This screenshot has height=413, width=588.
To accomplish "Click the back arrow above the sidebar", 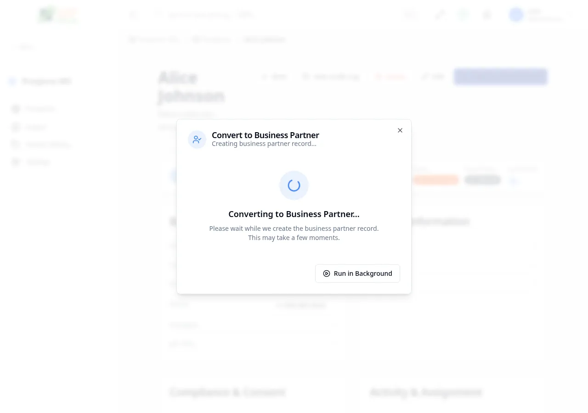I will tap(14, 47).
